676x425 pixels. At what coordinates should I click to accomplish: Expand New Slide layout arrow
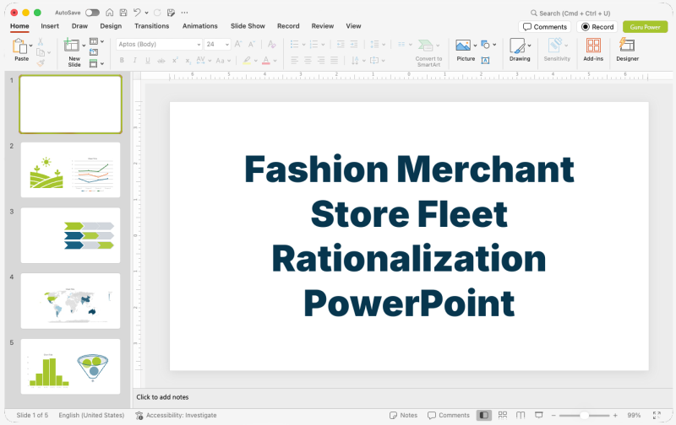[x=84, y=46]
